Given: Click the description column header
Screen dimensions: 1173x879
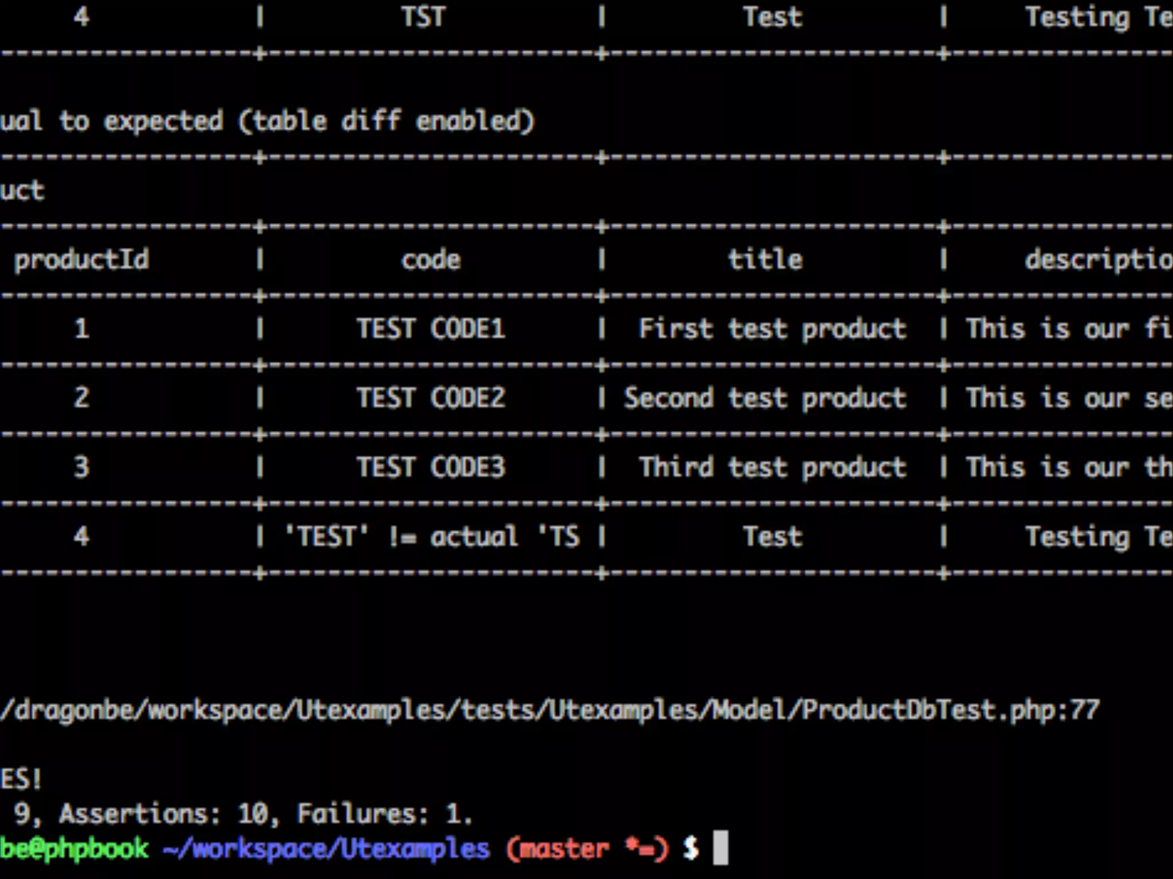Looking at the screenshot, I should (1099, 260).
